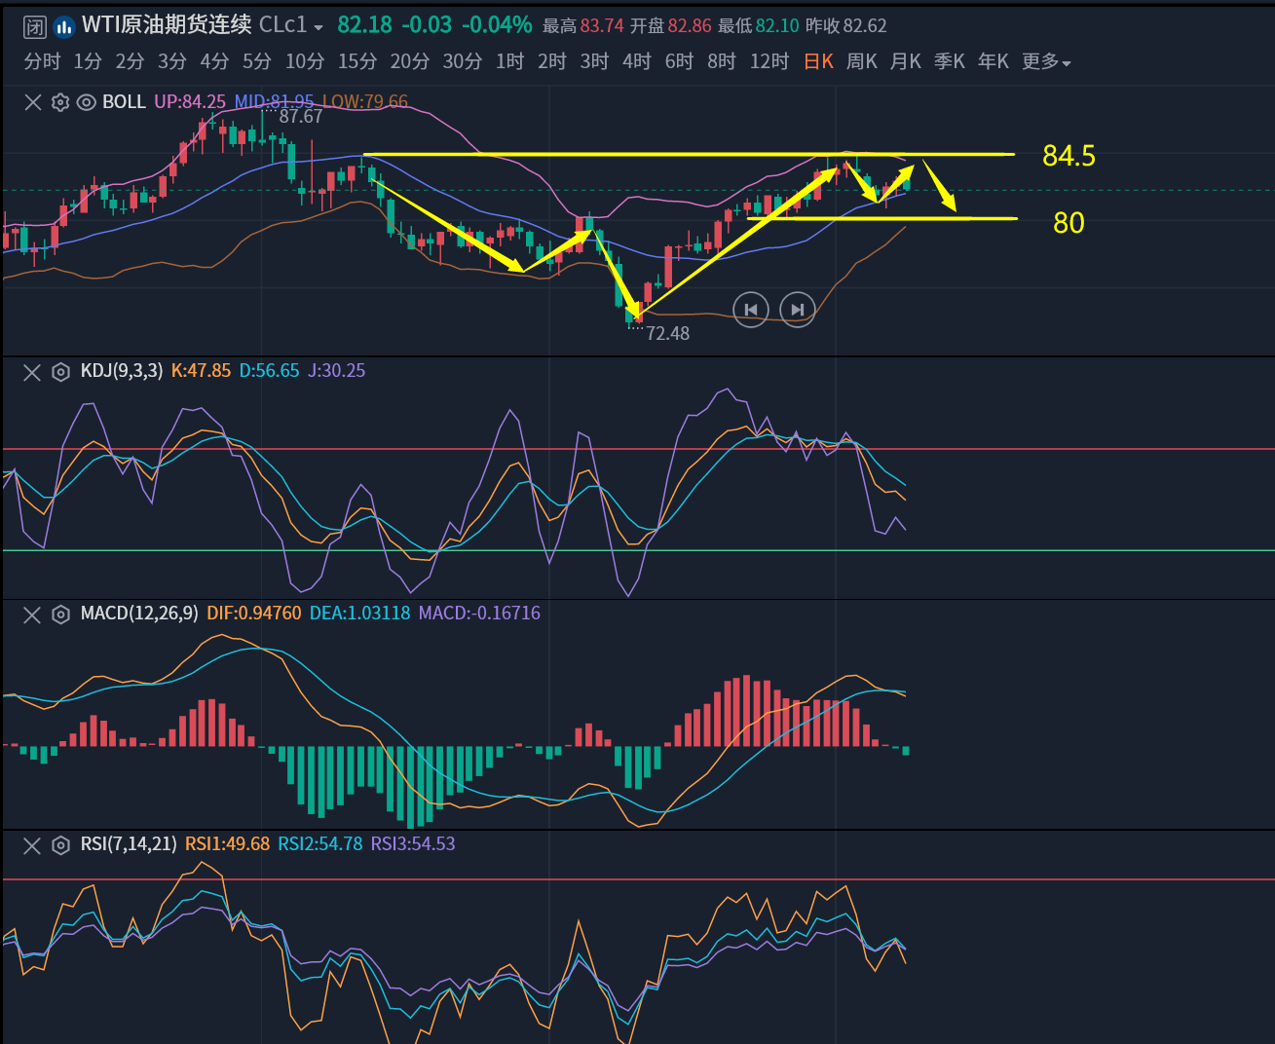Screen dimensions: 1275x1044
Task: Select the 分时 intraday view
Action: [x=42, y=62]
